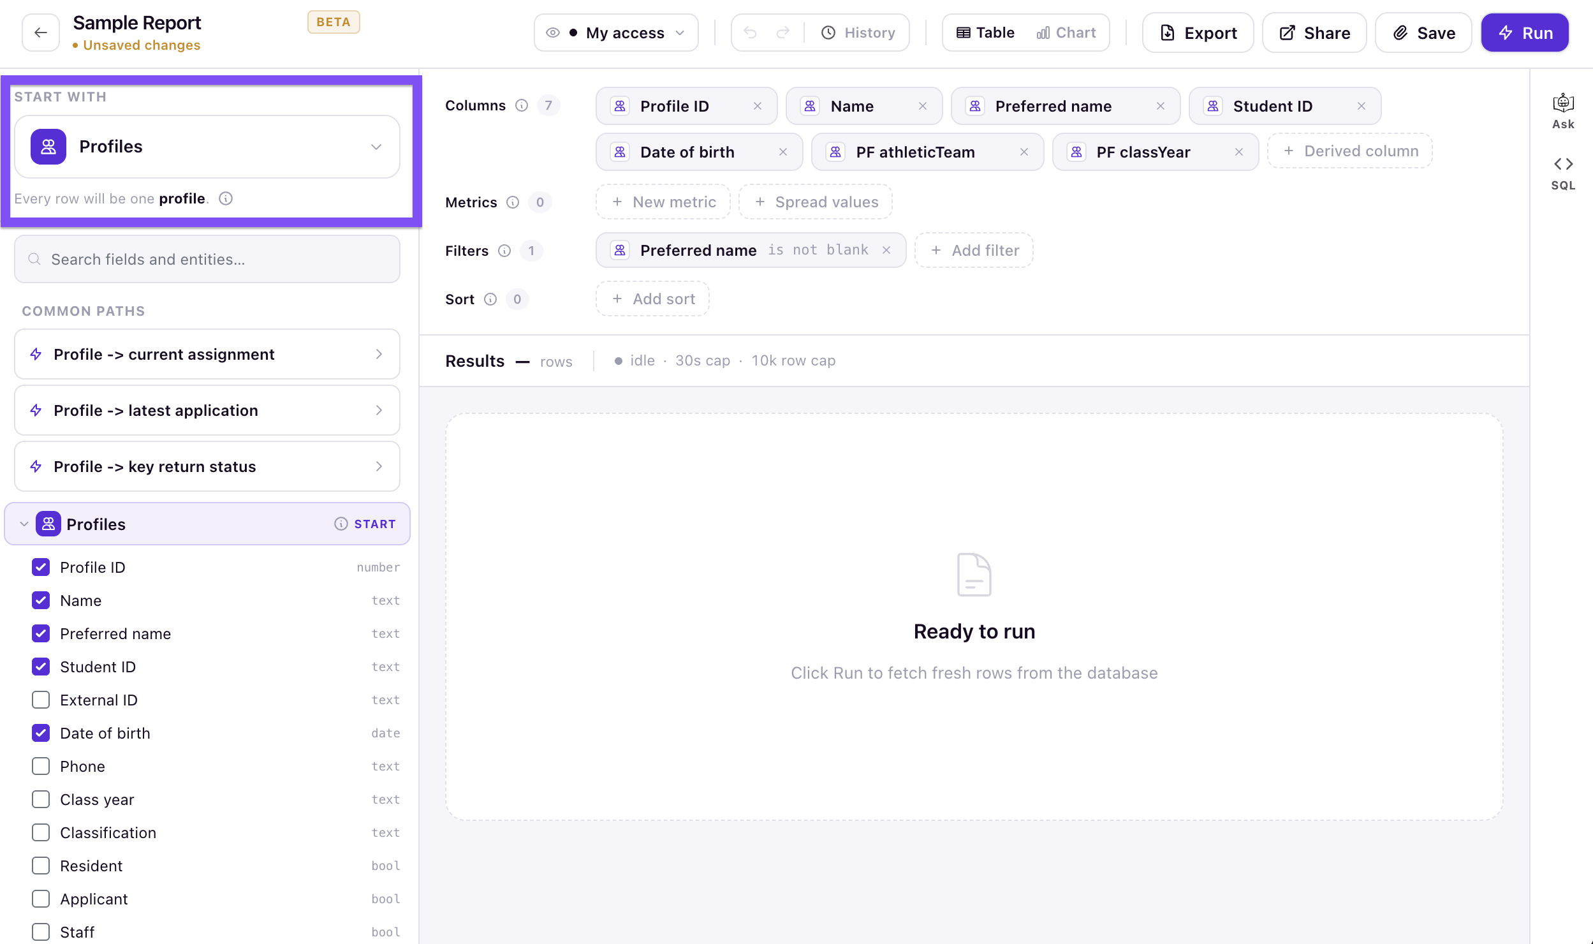Open the Ask assistant panel
This screenshot has height=944, width=1593.
(x=1563, y=111)
